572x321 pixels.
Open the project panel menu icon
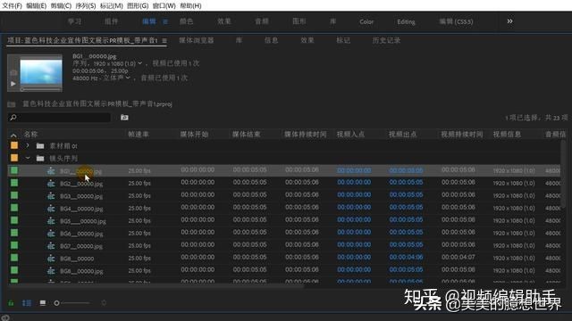pyautogui.click(x=164, y=41)
